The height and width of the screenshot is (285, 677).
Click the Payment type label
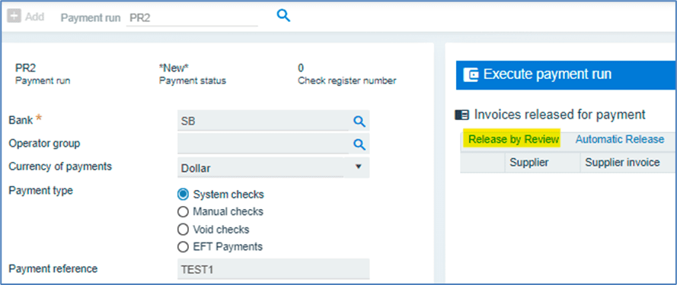coord(40,190)
